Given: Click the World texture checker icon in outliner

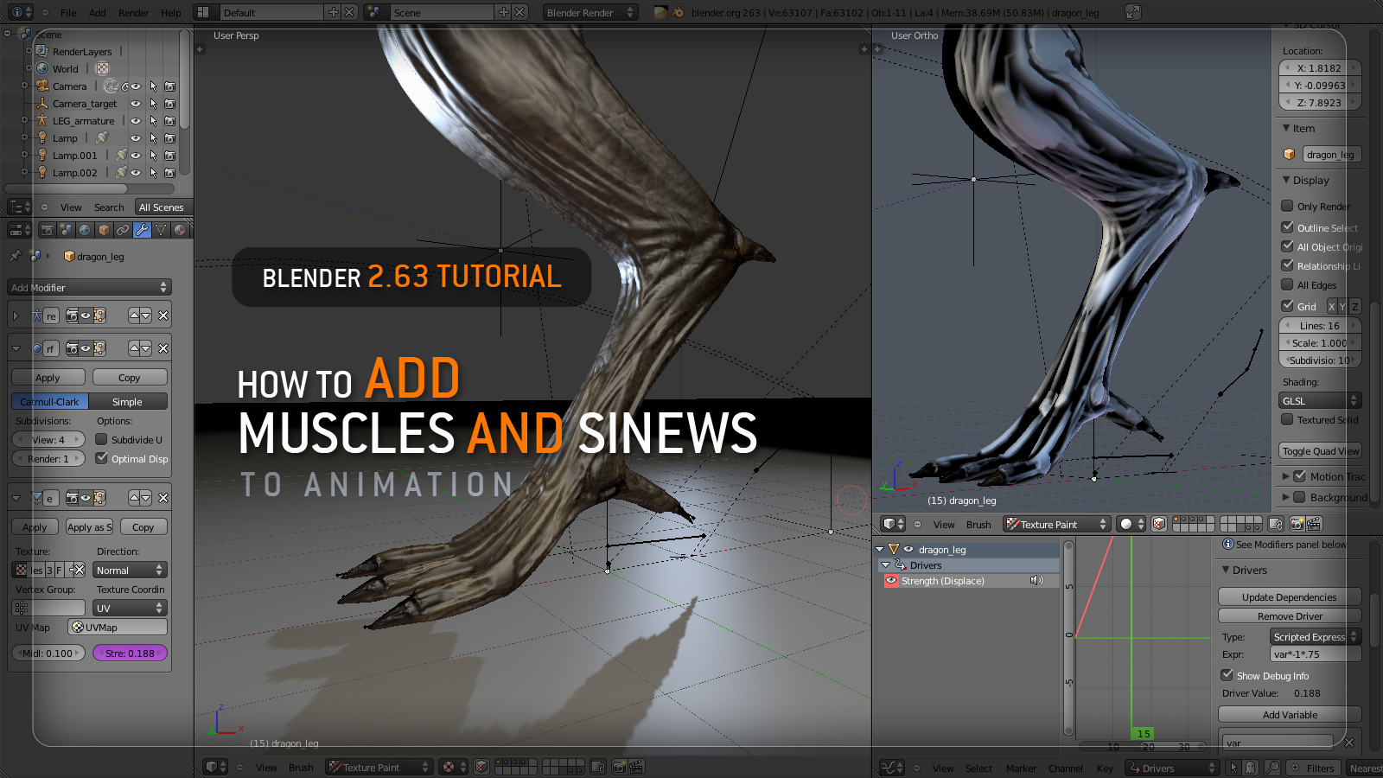Looking at the screenshot, I should tap(103, 69).
